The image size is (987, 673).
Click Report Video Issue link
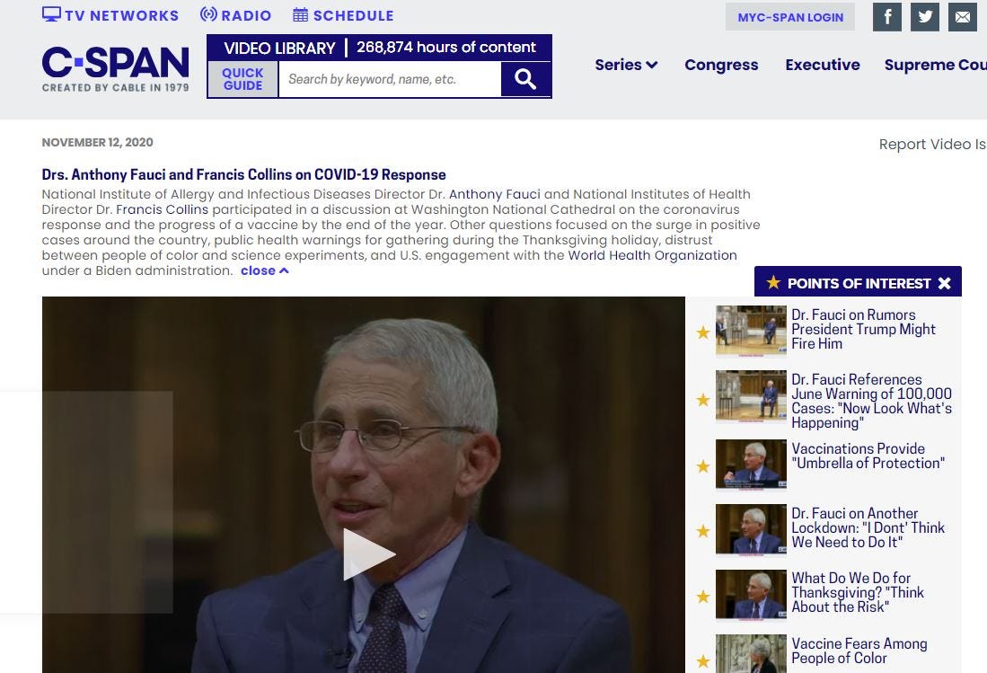click(x=933, y=144)
